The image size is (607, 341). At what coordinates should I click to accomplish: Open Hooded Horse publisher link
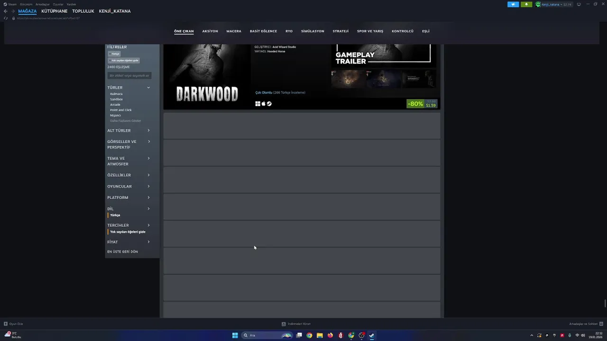[276, 51]
